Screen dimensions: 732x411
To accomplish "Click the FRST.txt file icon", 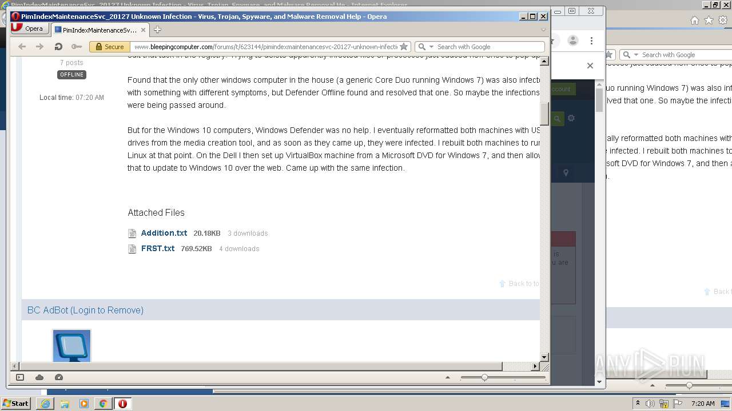I will coord(132,249).
